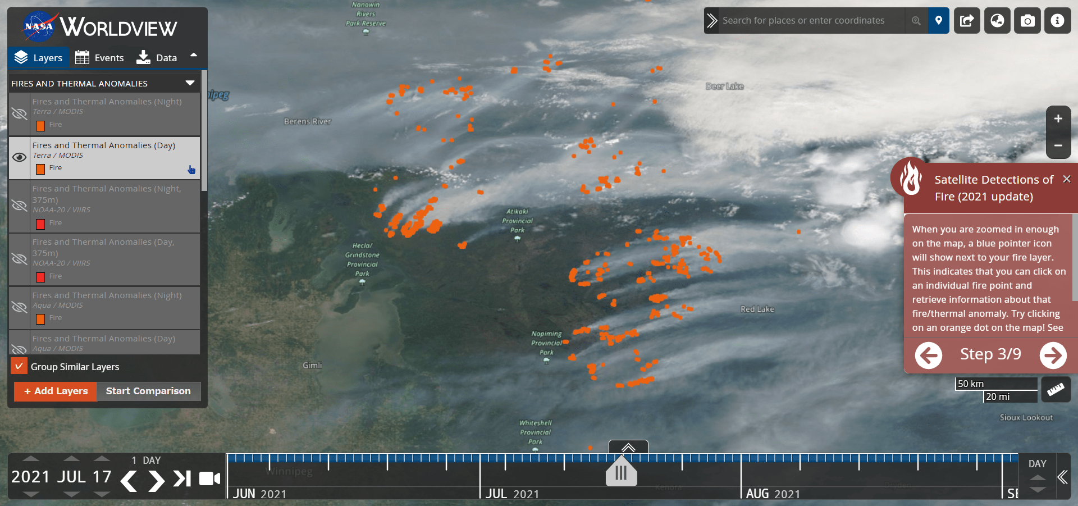Decrease the year with down arrow
Image resolution: width=1078 pixels, height=506 pixels.
[31, 494]
